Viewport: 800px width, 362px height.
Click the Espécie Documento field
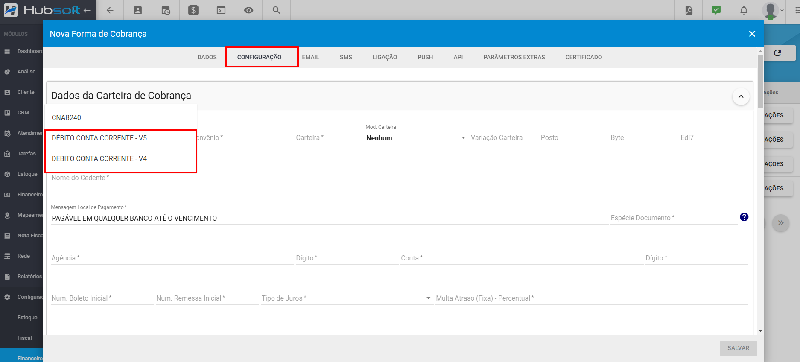(x=674, y=218)
